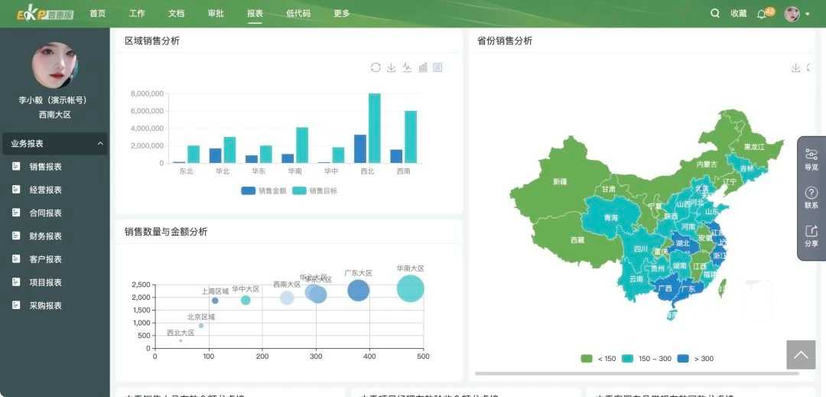Click the document icon beside 采购报表

16,305
